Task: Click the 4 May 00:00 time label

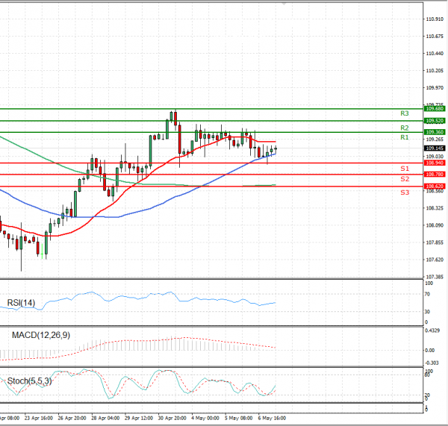Action: coord(205,418)
